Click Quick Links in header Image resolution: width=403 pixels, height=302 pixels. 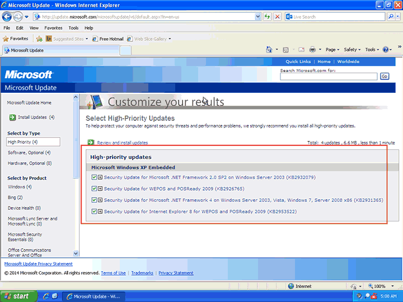coord(298,62)
